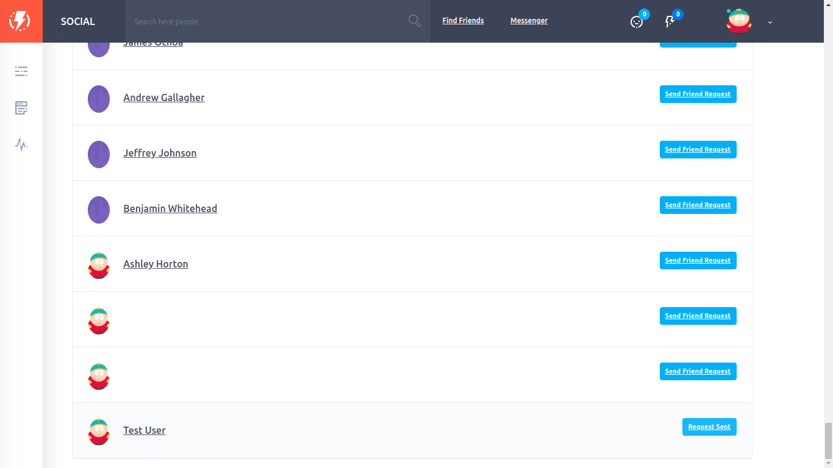
Task: Send friend request to Andrew Gallagher
Action: tap(698, 94)
